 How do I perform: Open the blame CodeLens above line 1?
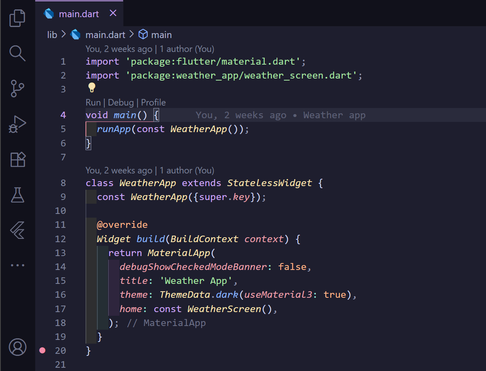tap(150, 49)
